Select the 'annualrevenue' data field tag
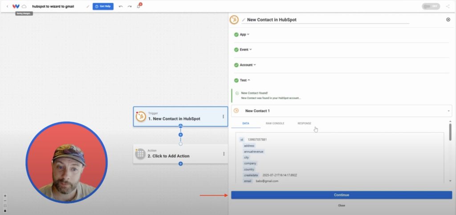The width and height of the screenshot is (456, 215). coord(254,151)
